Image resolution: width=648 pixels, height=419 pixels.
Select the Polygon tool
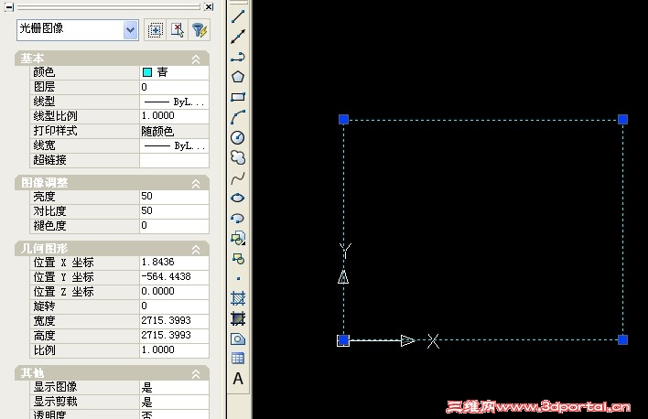pos(238,77)
